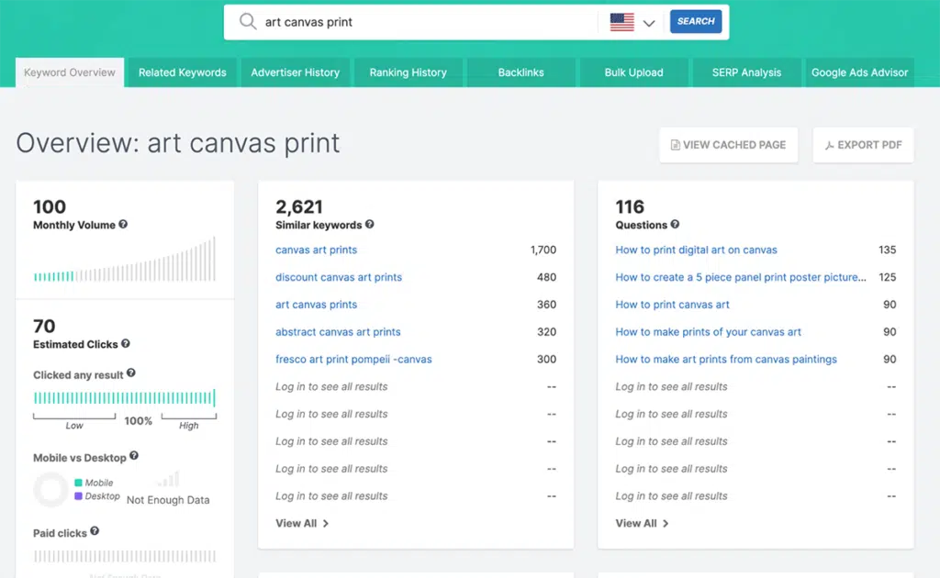This screenshot has height=578, width=940.
Task: Switch to the Related Keywords tab
Action: point(181,72)
